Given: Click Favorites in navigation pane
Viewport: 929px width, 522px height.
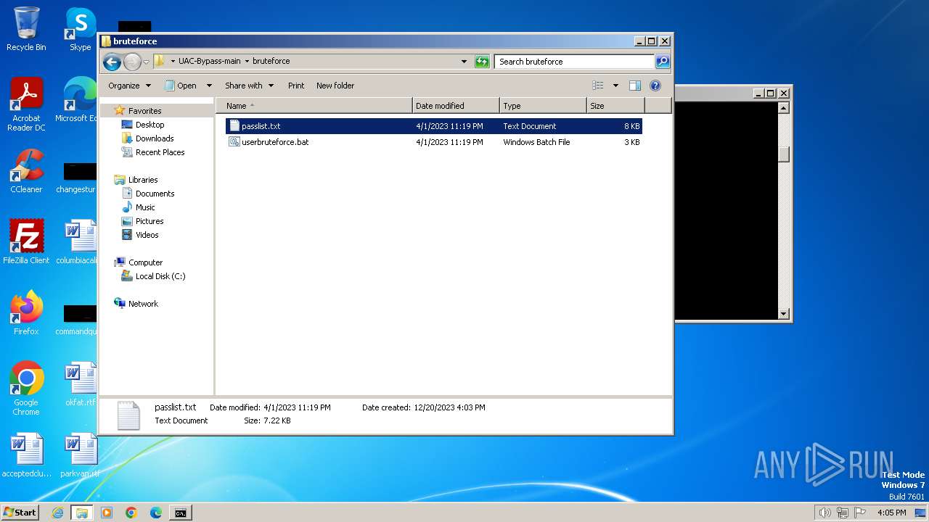Looking at the screenshot, I should (144, 111).
